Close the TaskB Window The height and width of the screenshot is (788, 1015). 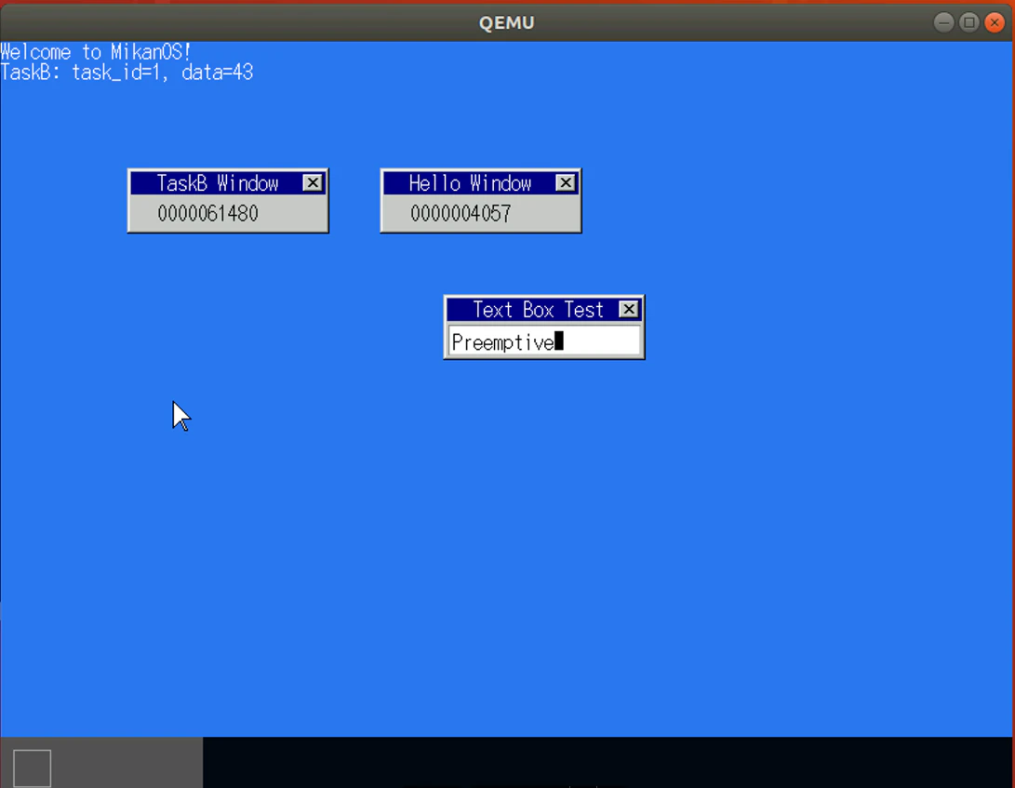(x=313, y=183)
